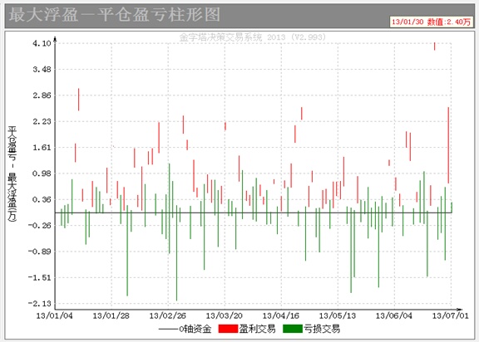The height and width of the screenshot is (342, 479).
Task: Click the x-axis date label 13/07/01
Action: click(451, 315)
